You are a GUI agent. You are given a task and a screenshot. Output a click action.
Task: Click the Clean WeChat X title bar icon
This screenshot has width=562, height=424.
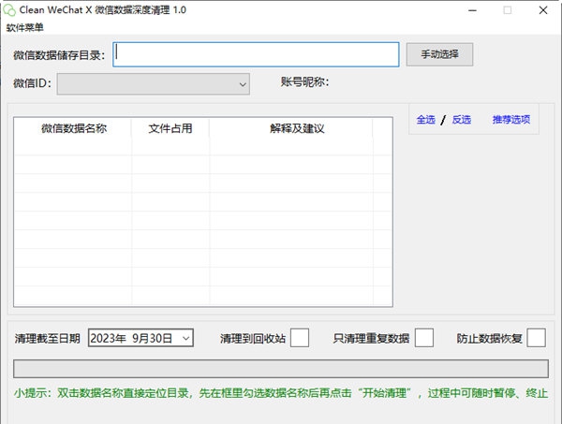(9, 10)
